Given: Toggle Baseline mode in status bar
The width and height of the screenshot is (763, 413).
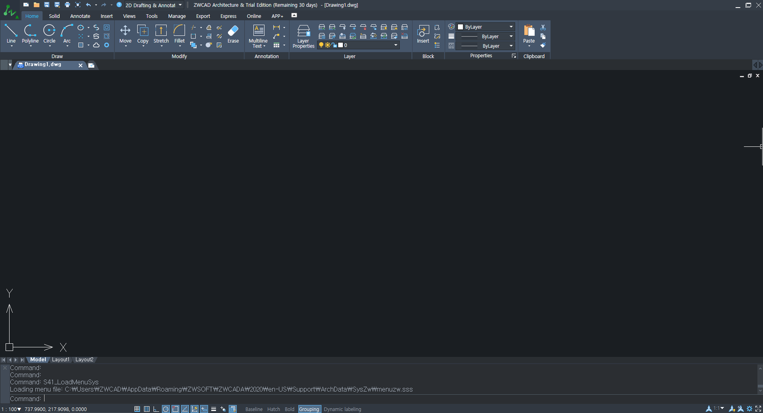Looking at the screenshot, I should tap(254, 409).
